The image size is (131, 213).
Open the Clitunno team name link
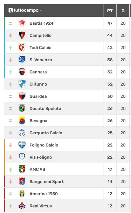[x=38, y=84]
